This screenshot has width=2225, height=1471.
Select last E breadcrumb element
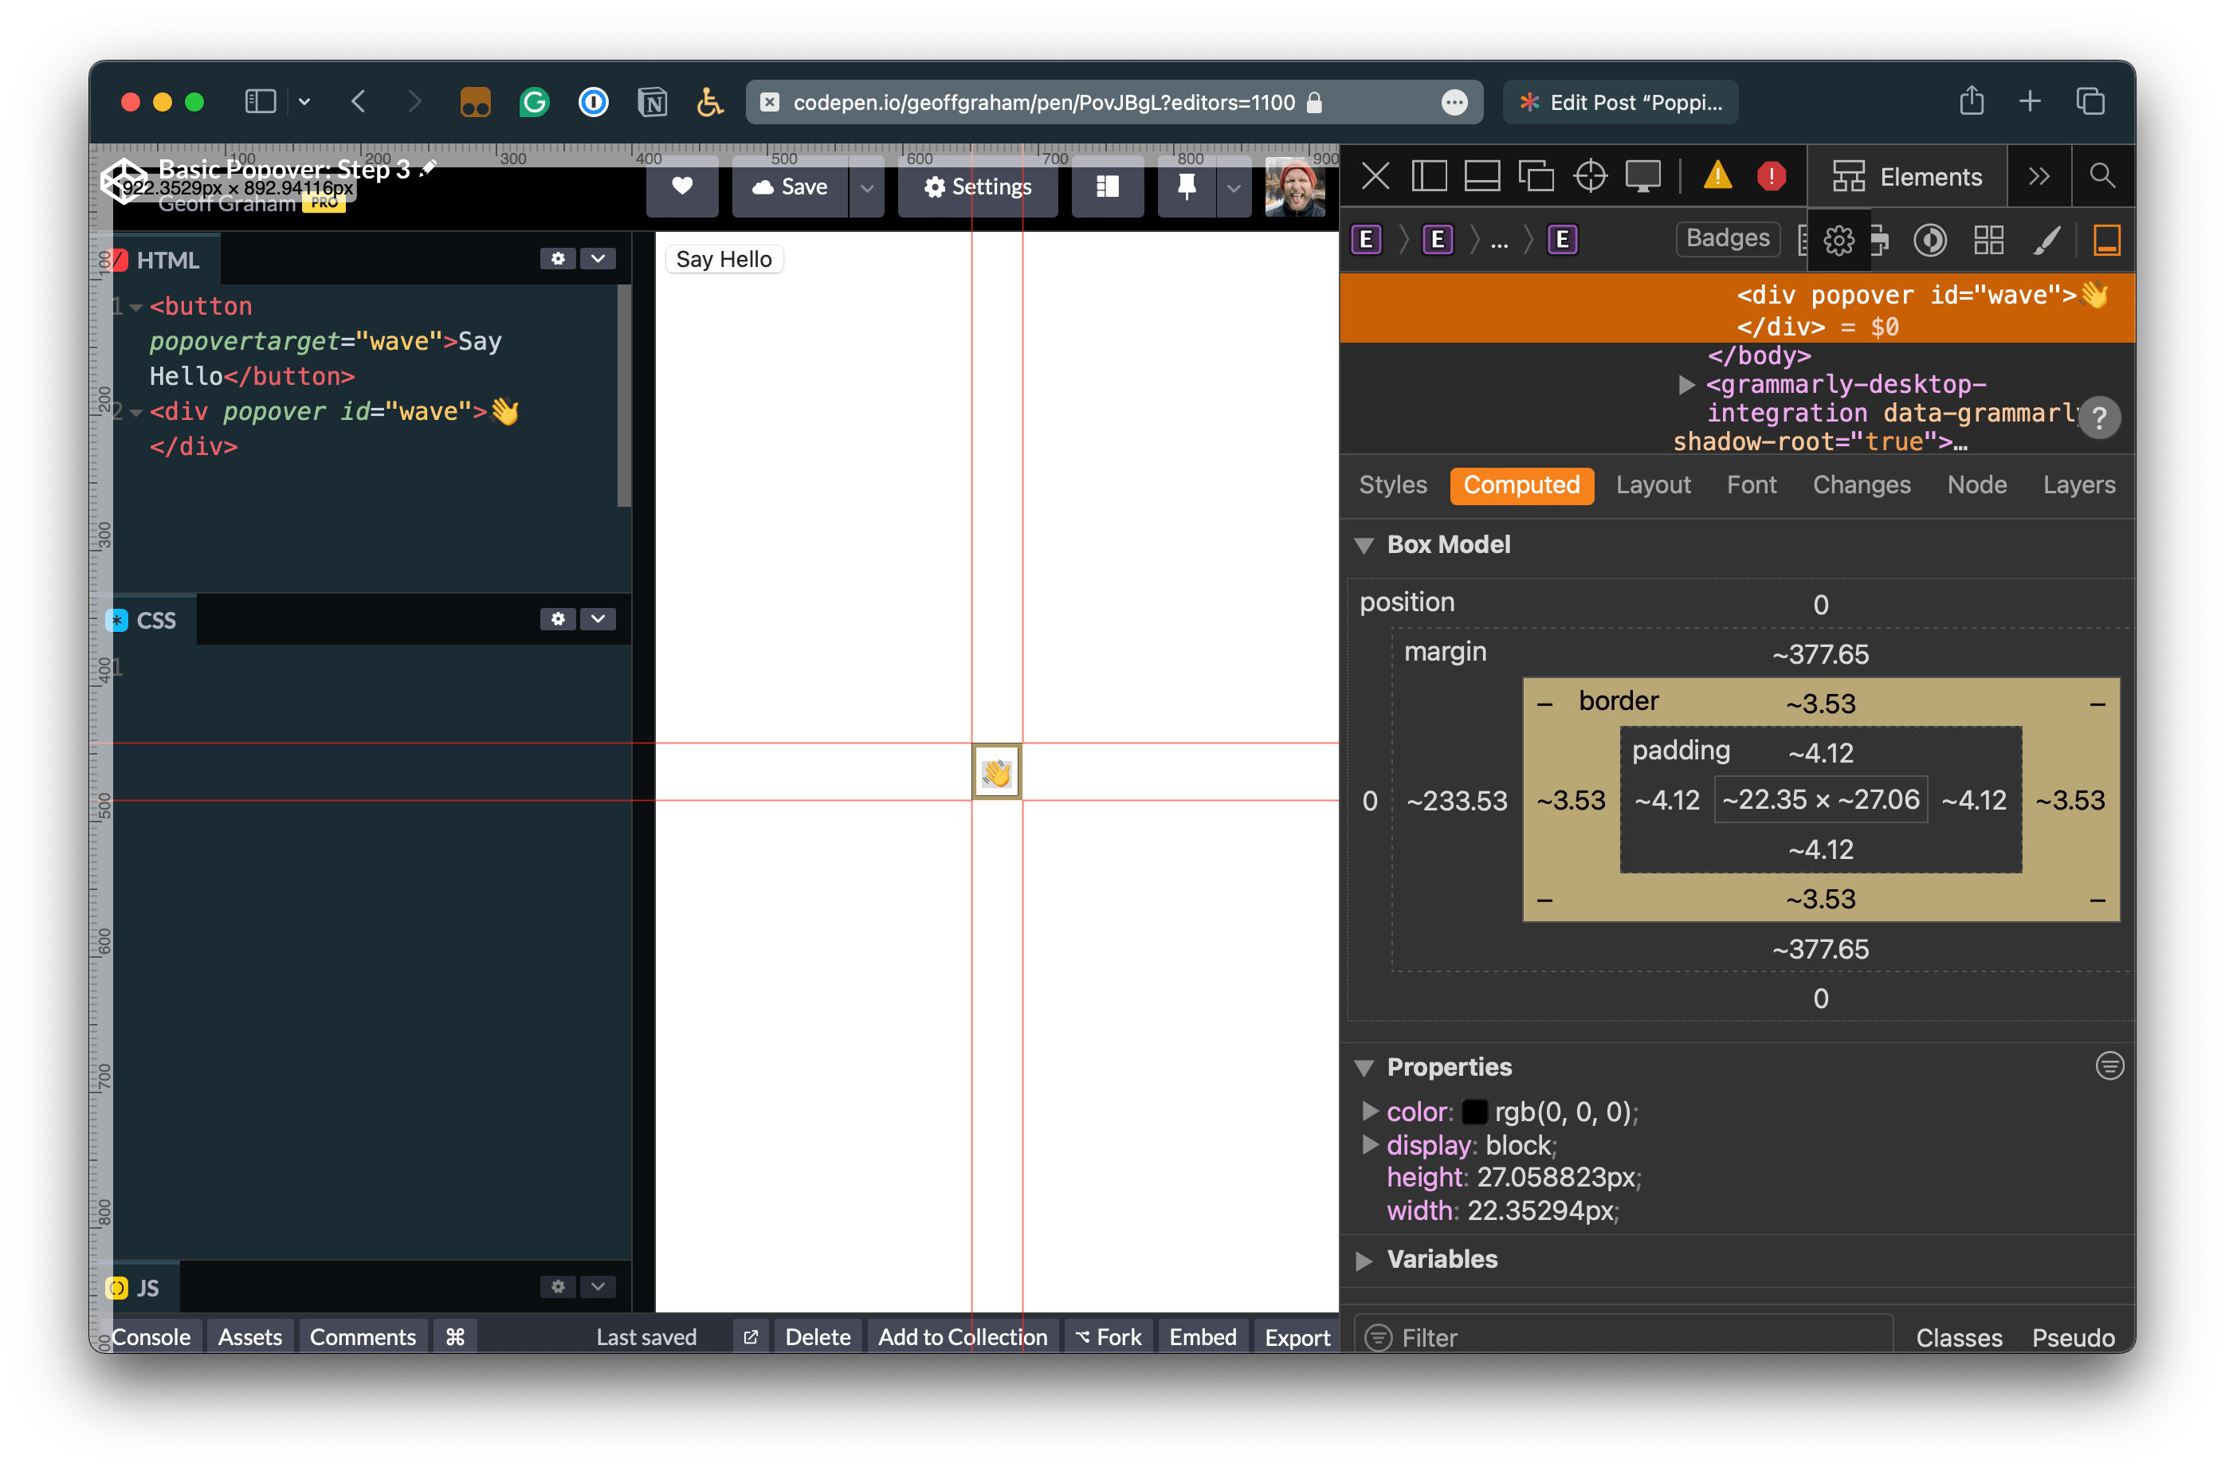click(x=1561, y=240)
